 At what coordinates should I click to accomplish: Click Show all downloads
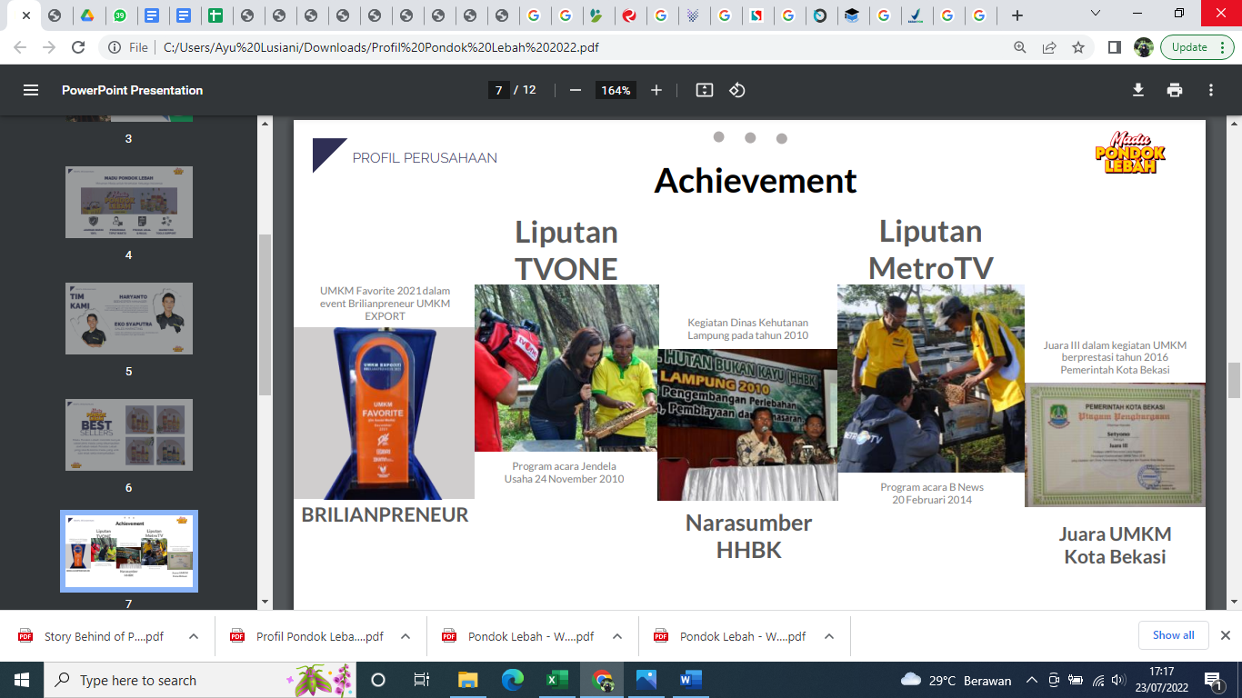click(x=1173, y=635)
